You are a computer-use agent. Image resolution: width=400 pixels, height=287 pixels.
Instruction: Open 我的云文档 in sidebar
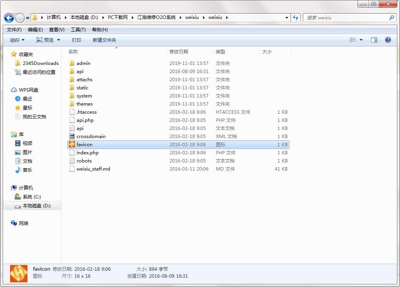[x=34, y=116]
